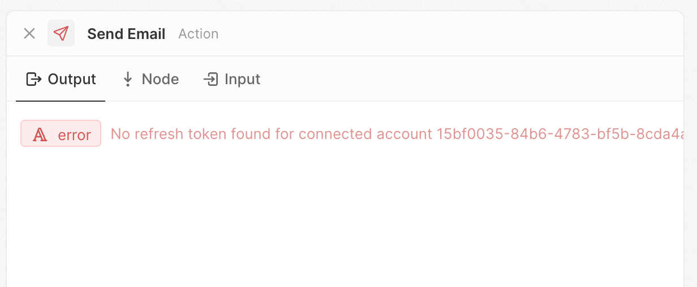
Task: Click the connected account ID in error
Action: (x=560, y=134)
